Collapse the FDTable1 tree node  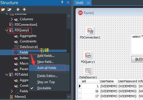7,75
